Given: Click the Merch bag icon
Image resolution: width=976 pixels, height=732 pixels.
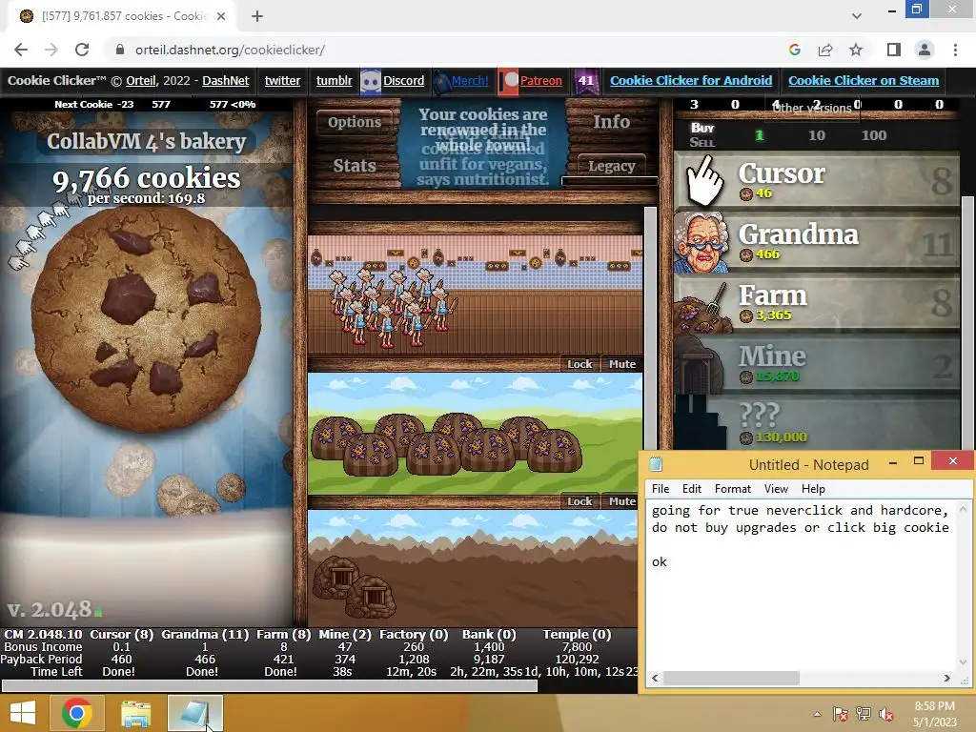Looking at the screenshot, I should [441, 82].
